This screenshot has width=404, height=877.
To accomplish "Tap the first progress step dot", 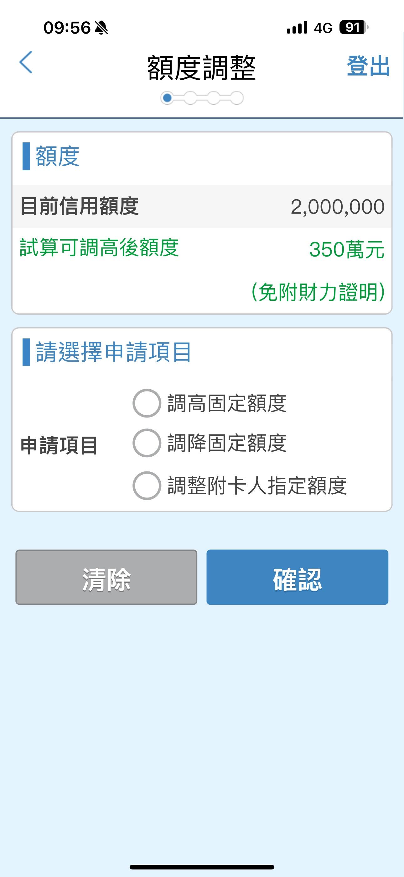I will [167, 98].
